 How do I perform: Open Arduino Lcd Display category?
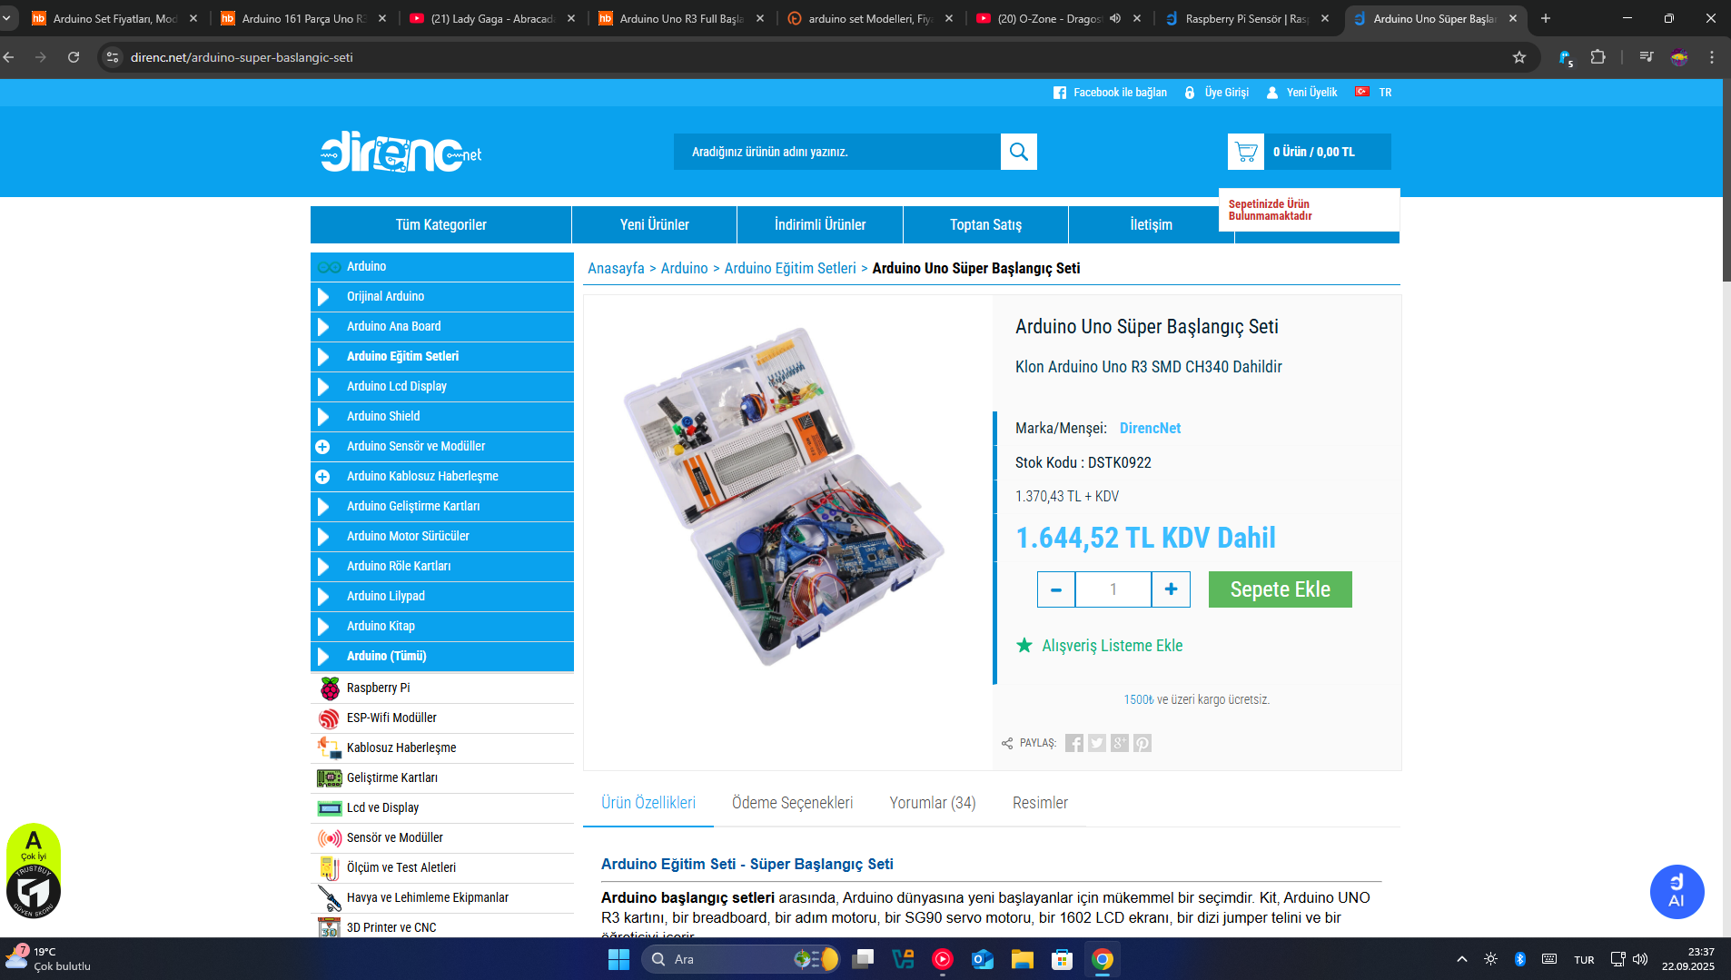tap(441, 386)
